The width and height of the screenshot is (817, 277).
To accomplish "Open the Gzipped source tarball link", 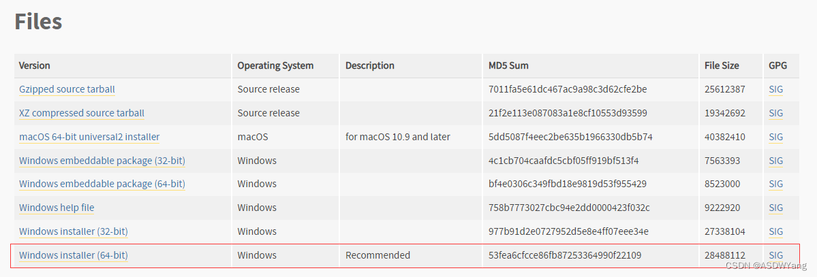I will point(67,89).
